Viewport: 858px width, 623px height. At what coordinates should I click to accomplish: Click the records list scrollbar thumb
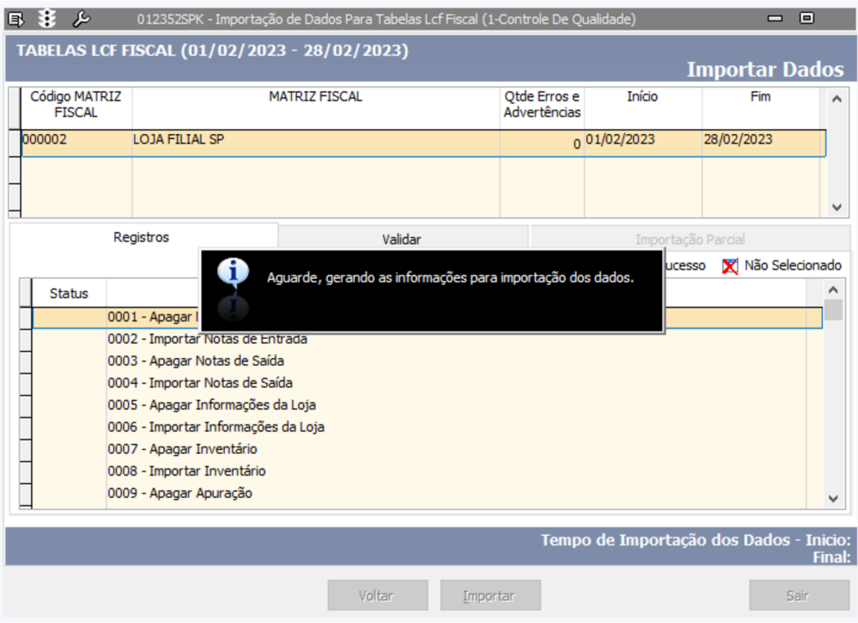(x=833, y=310)
